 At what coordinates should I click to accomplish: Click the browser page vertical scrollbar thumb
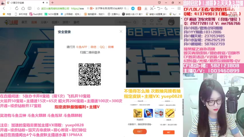[181, 32]
